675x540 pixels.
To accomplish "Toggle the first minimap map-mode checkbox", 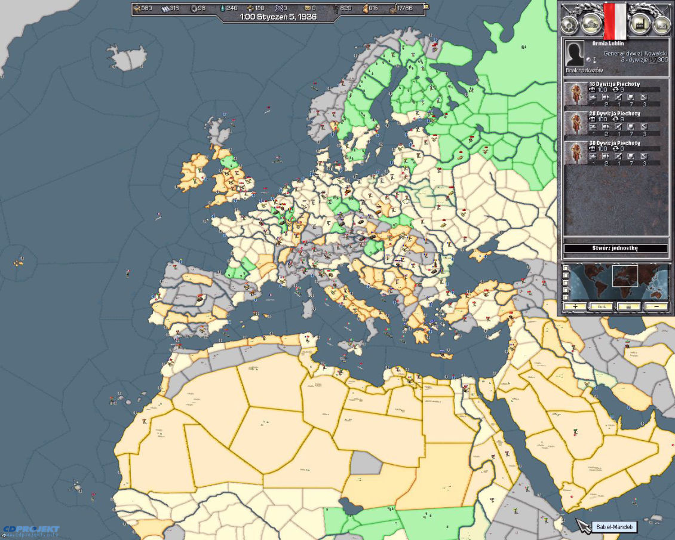I will (x=566, y=268).
